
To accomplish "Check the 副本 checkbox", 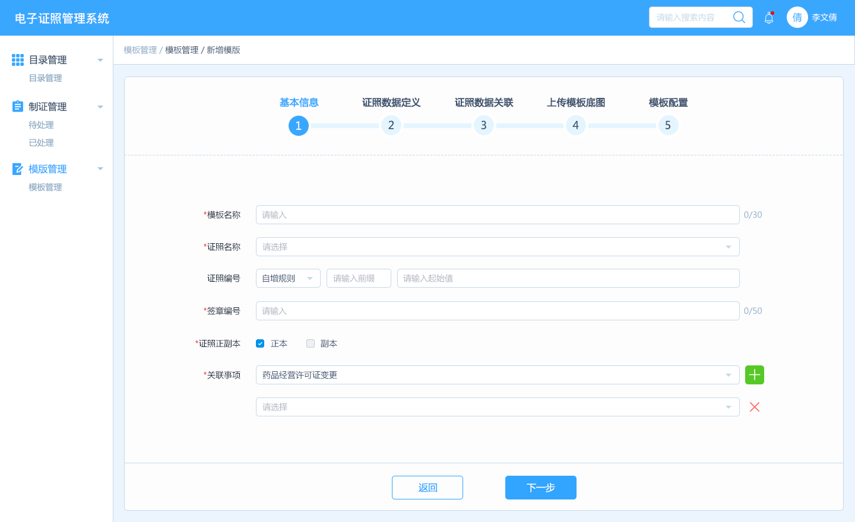I will point(311,343).
